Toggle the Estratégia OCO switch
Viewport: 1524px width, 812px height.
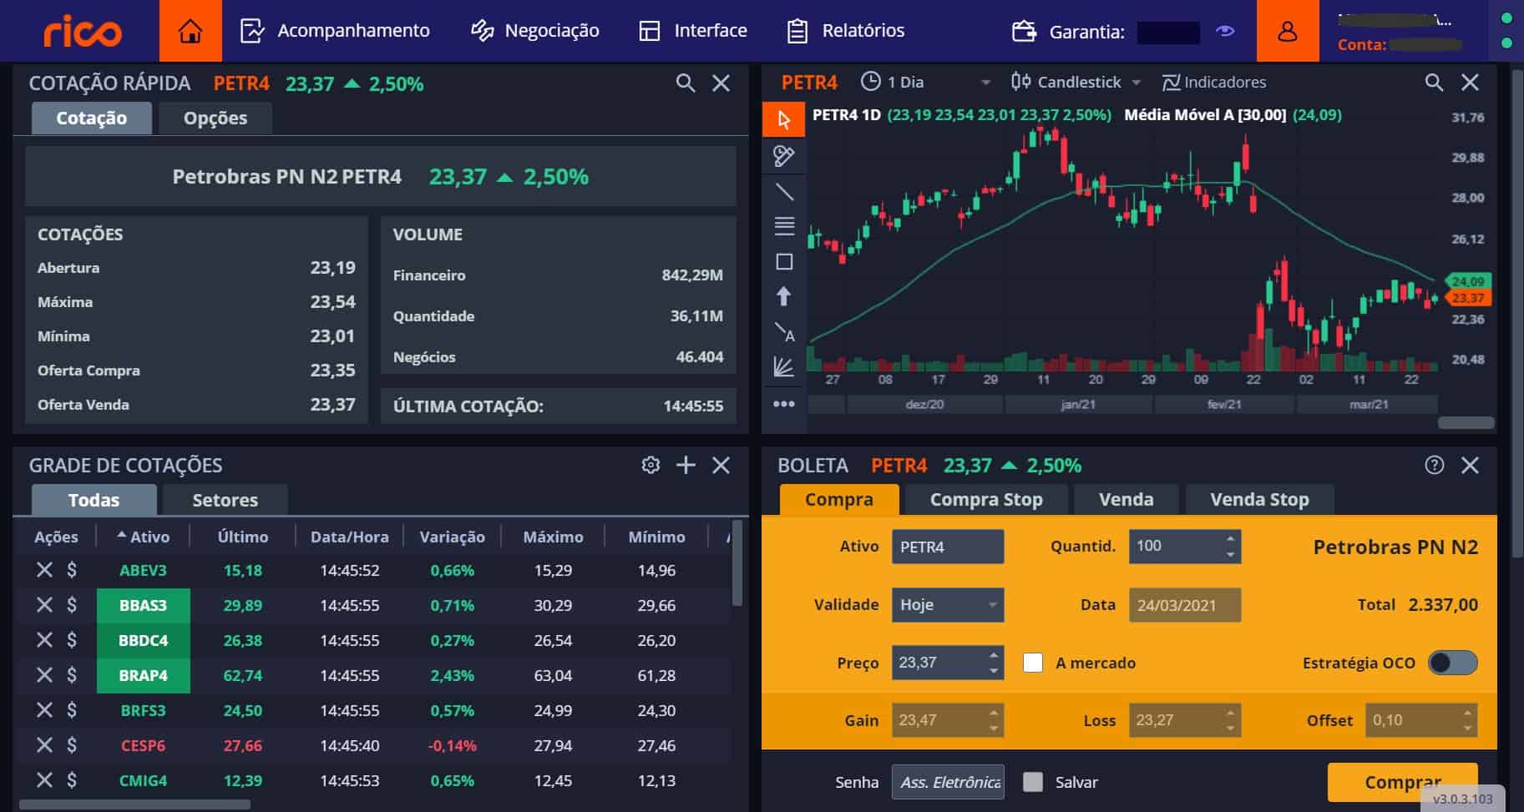pyautogui.click(x=1452, y=663)
